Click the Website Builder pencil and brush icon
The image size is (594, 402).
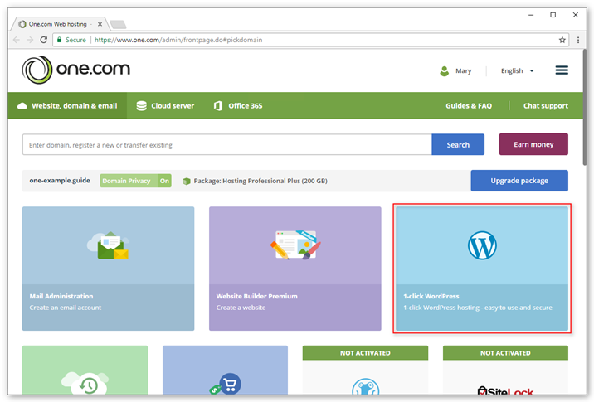click(295, 245)
